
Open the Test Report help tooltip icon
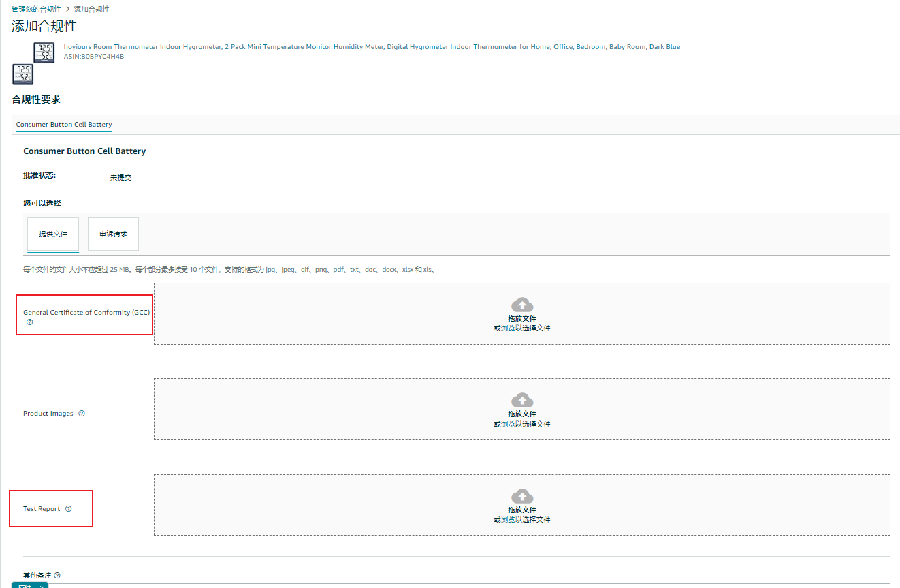click(x=68, y=509)
